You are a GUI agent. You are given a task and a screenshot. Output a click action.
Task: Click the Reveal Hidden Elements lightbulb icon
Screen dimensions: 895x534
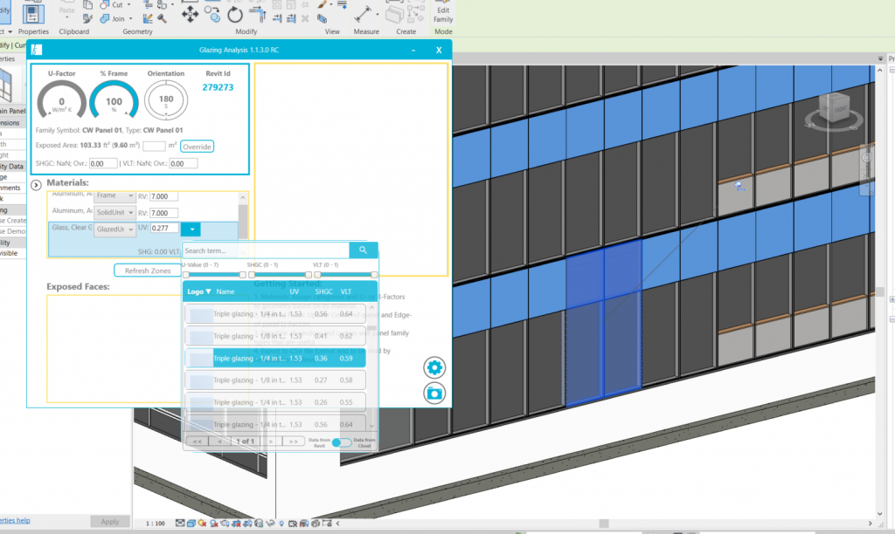[x=281, y=523]
